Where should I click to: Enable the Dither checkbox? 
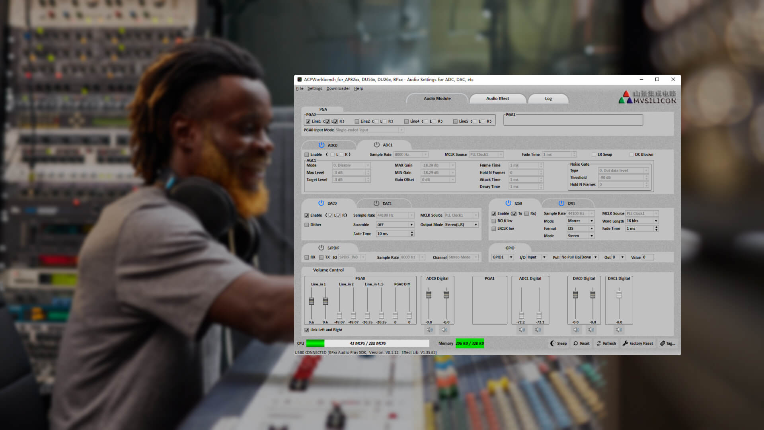pyautogui.click(x=307, y=225)
